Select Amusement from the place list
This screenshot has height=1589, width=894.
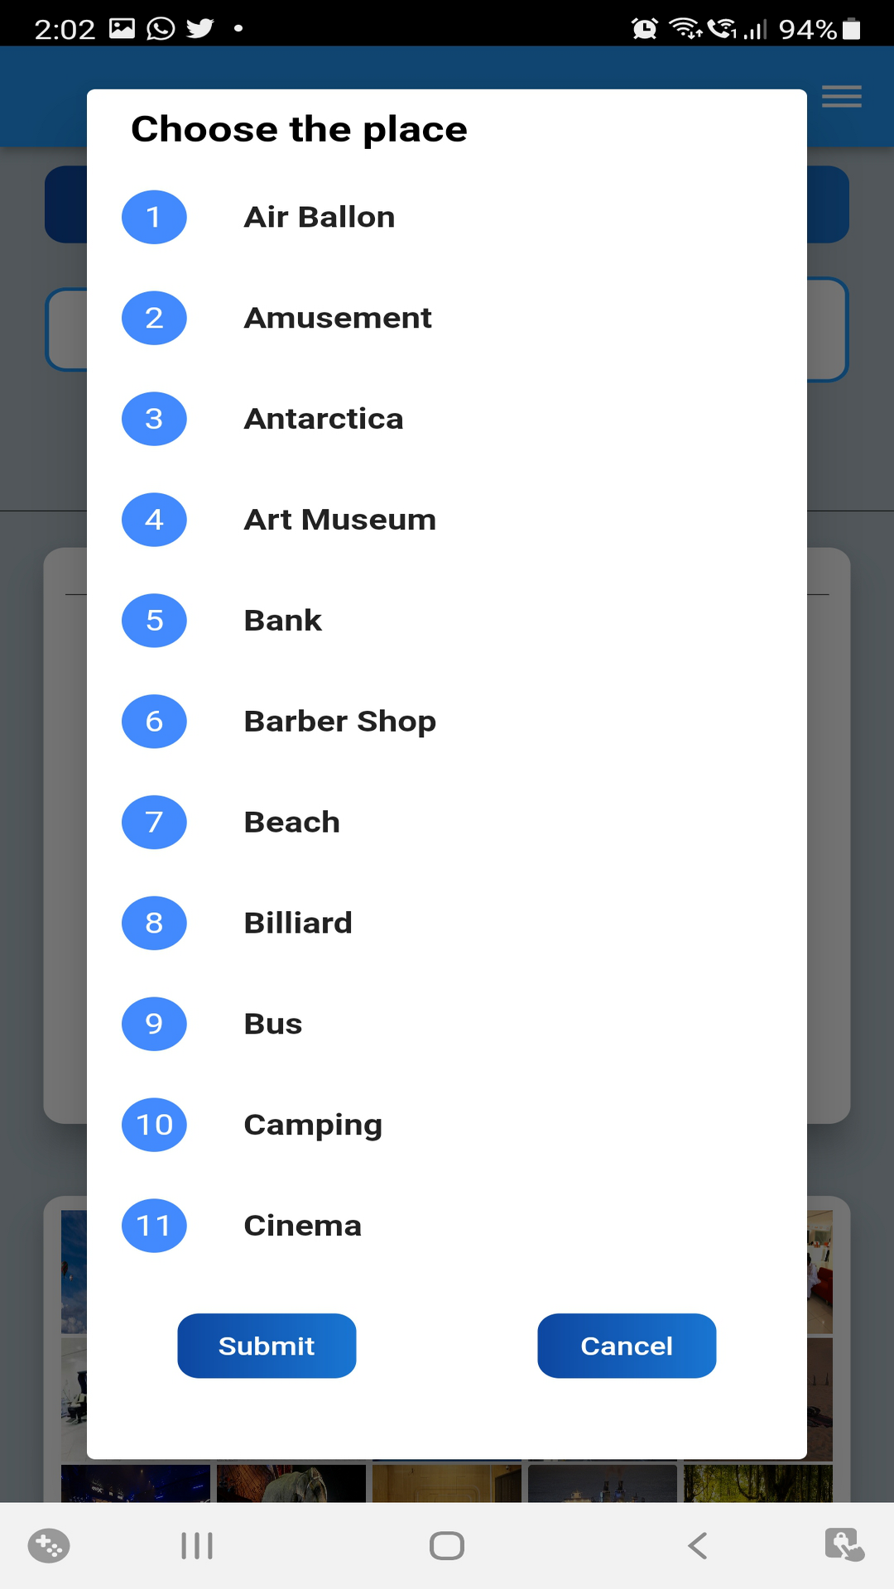click(338, 318)
